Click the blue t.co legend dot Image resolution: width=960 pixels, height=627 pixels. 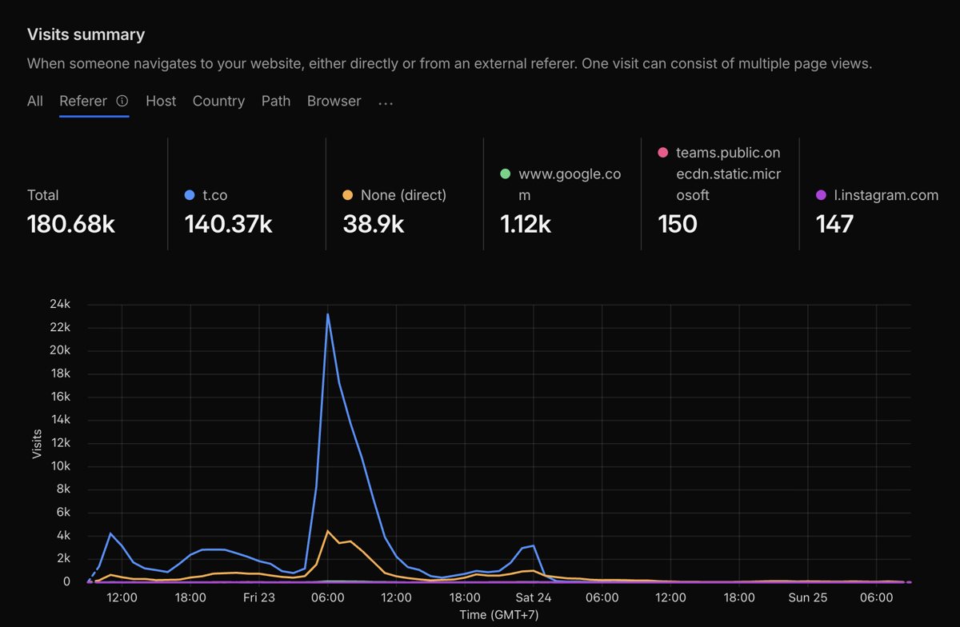[x=190, y=194]
